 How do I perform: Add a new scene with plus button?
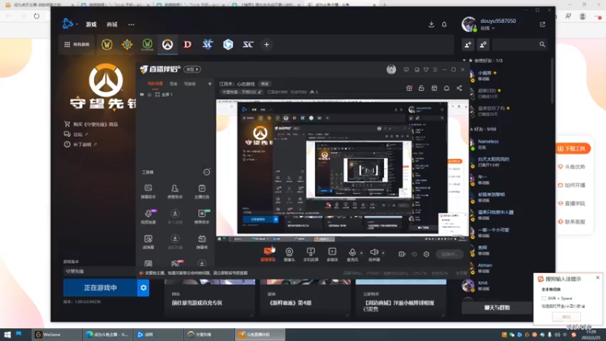click(x=210, y=83)
